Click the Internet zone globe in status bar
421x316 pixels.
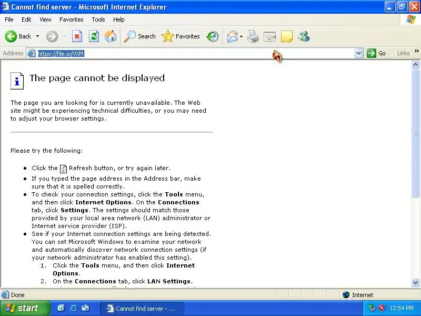pos(346,295)
